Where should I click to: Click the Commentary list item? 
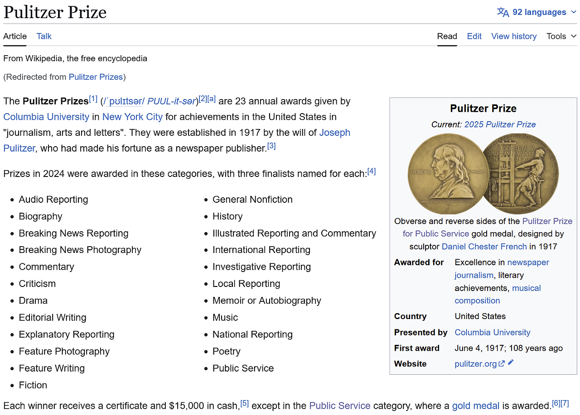(46, 267)
